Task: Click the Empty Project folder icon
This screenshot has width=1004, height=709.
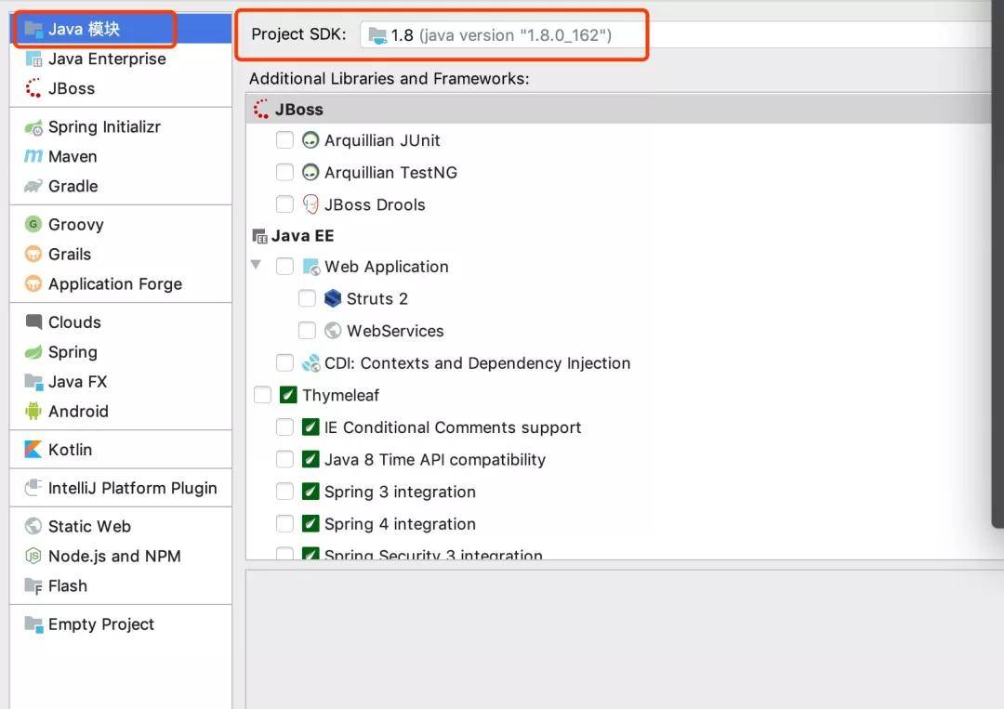Action: coord(33,624)
